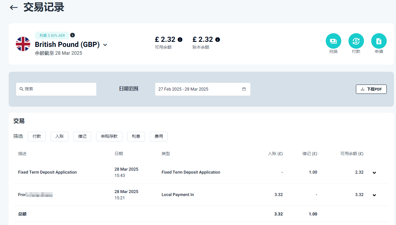Click the 3.32 credit in payment row
The width and height of the screenshot is (396, 225).
pos(278,195)
